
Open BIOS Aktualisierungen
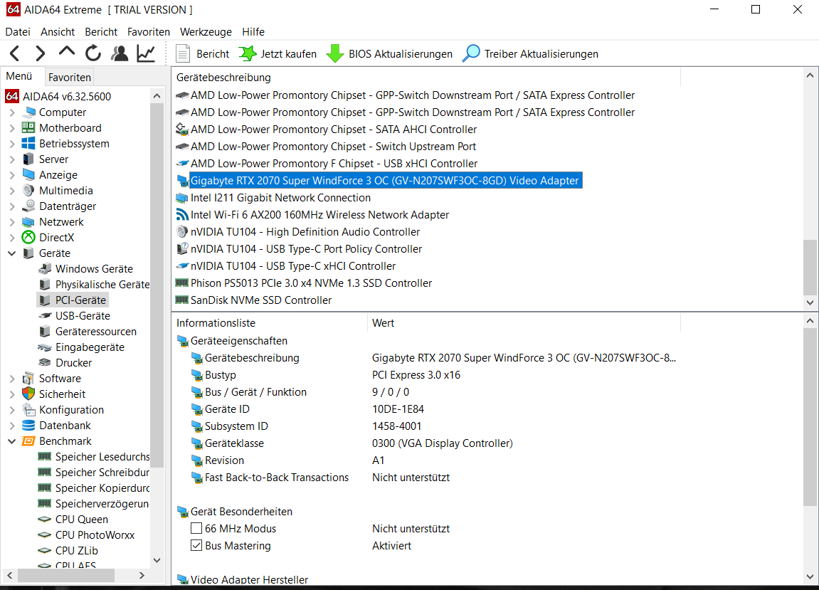pos(389,54)
